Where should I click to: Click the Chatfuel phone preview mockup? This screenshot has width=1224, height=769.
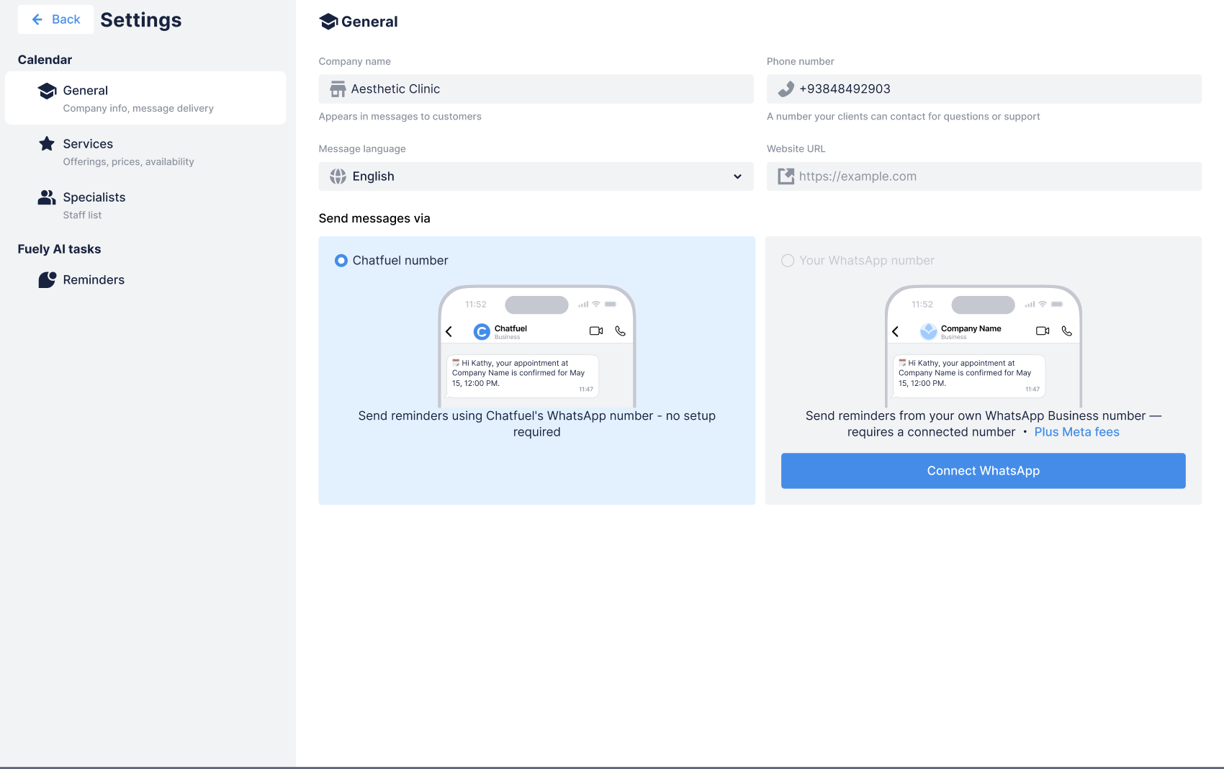pos(536,346)
